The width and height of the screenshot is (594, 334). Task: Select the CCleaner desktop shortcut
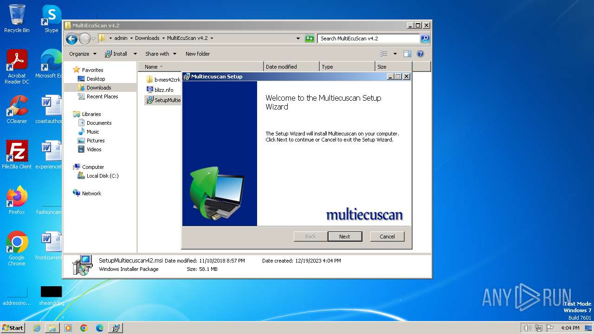[17, 109]
